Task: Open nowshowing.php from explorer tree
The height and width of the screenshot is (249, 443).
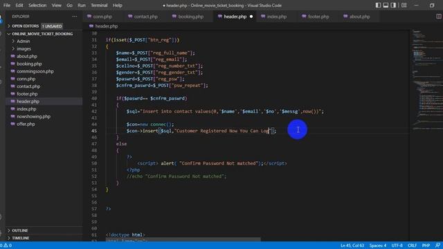Action: tap(33, 116)
